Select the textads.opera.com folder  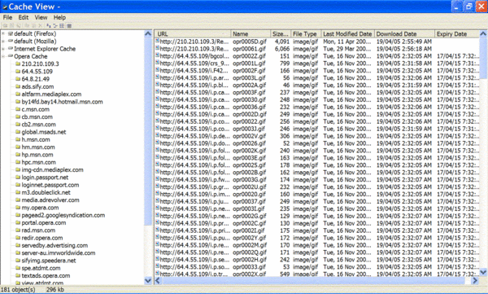pos(46,275)
